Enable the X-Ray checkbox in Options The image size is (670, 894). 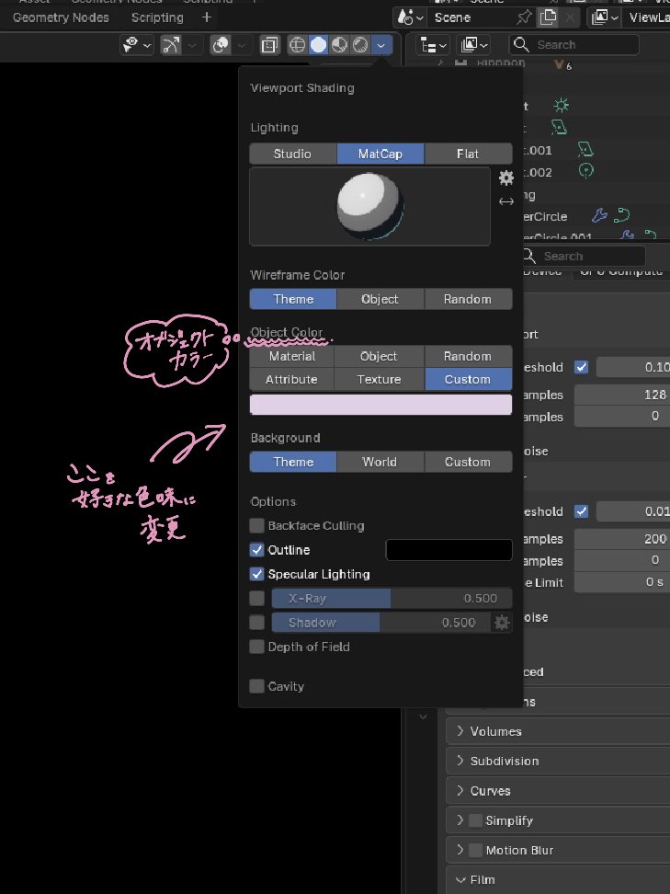click(257, 598)
